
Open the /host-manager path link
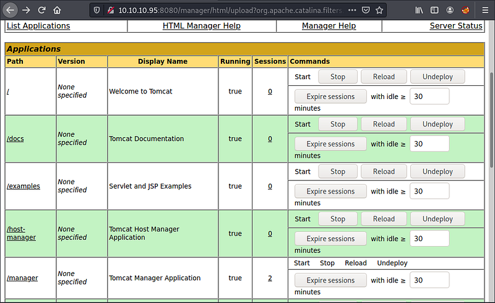(21, 233)
